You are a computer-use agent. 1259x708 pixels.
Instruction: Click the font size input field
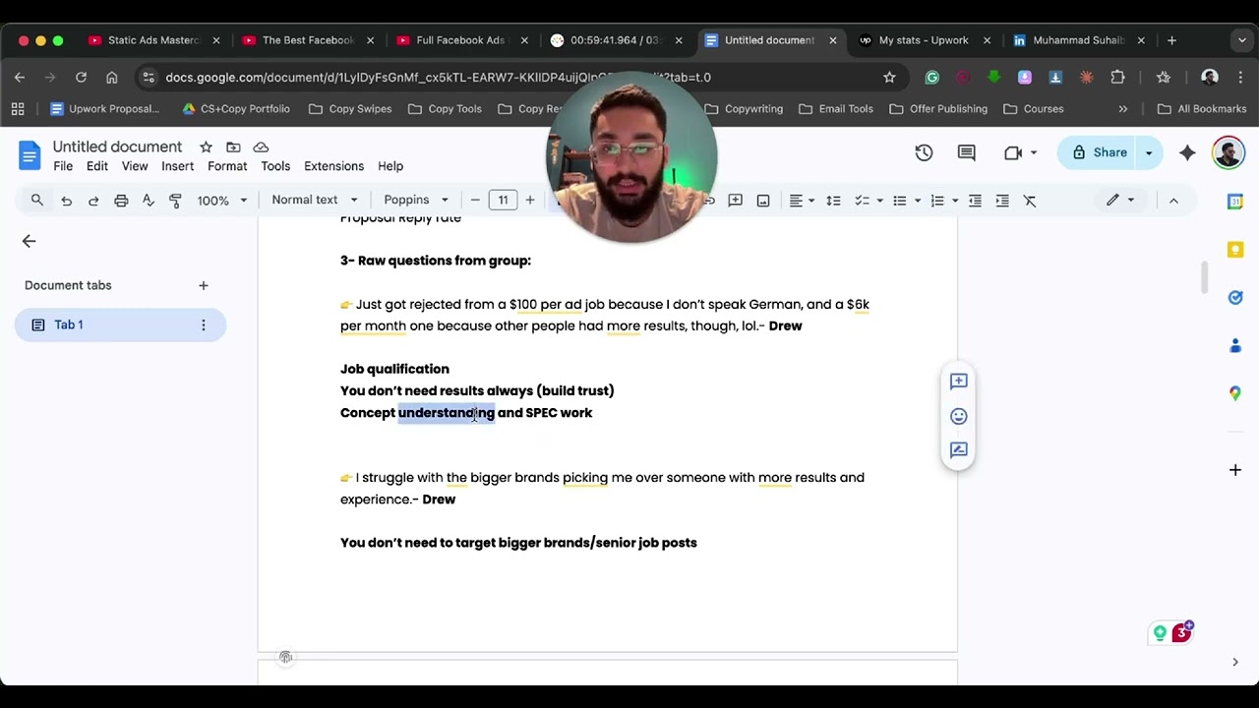point(503,200)
